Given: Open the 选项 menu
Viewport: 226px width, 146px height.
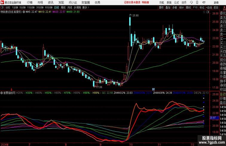Looking at the screenshot, I should tap(184, 2).
